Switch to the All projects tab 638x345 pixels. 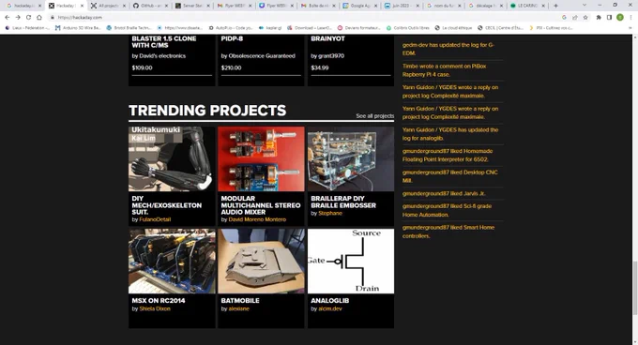107,6
